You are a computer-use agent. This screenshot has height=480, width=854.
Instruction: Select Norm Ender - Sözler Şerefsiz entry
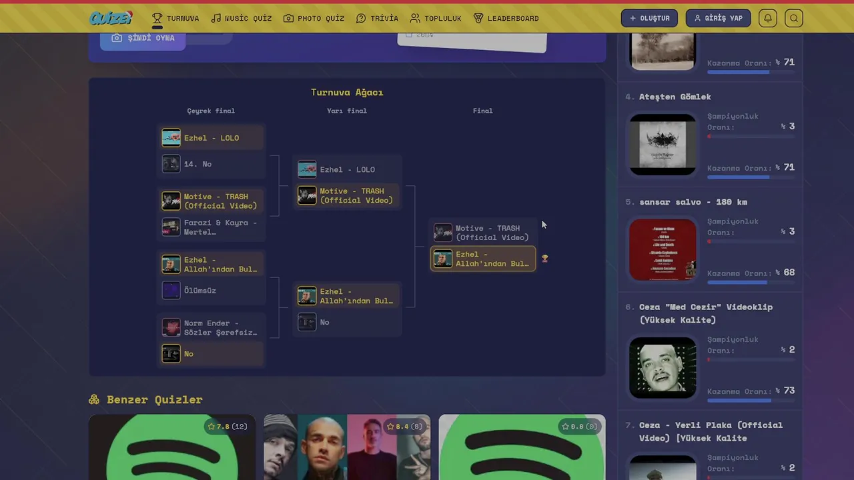tap(211, 327)
